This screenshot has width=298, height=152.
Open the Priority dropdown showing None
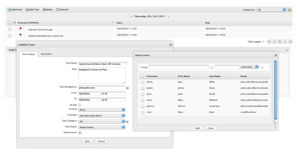click(x=102, y=110)
